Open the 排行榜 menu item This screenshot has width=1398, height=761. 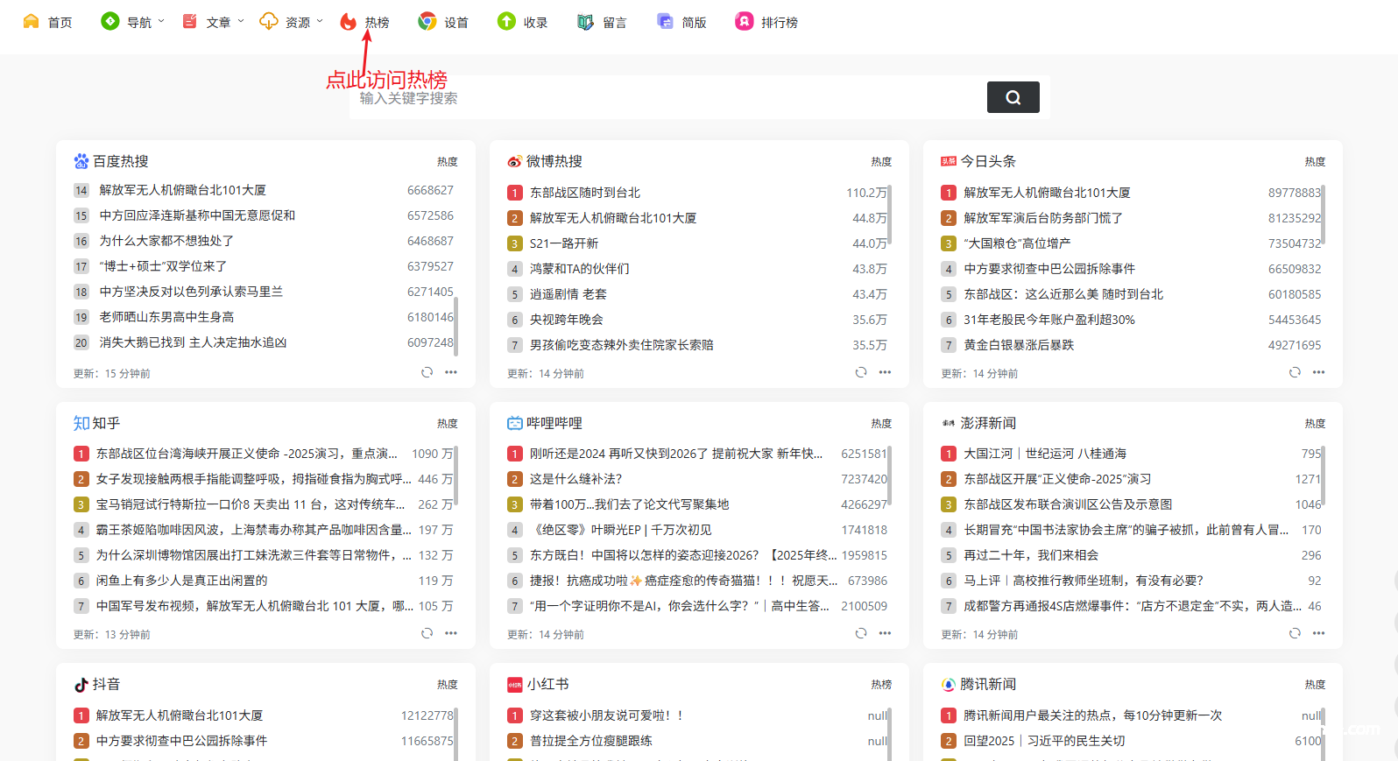779,22
